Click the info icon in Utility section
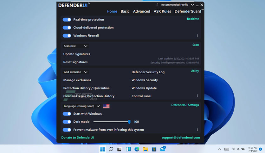265x153 pixels. [x=197, y=96]
